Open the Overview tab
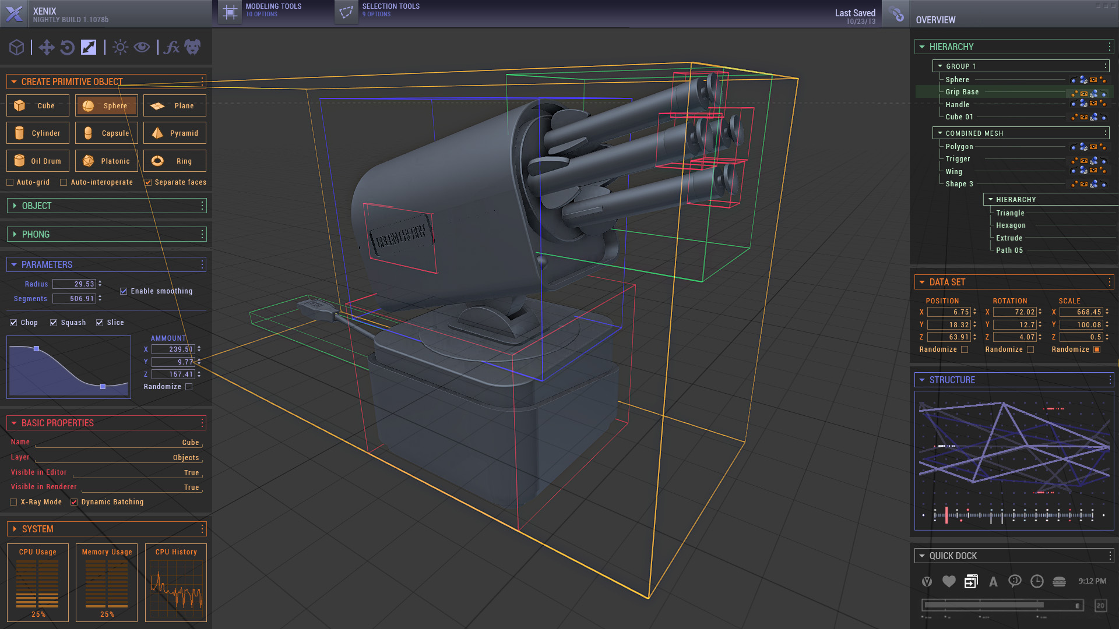This screenshot has width=1119, height=629. click(935, 20)
